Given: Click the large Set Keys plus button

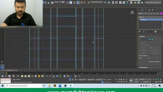Looking at the screenshot, I should (x=131, y=80).
